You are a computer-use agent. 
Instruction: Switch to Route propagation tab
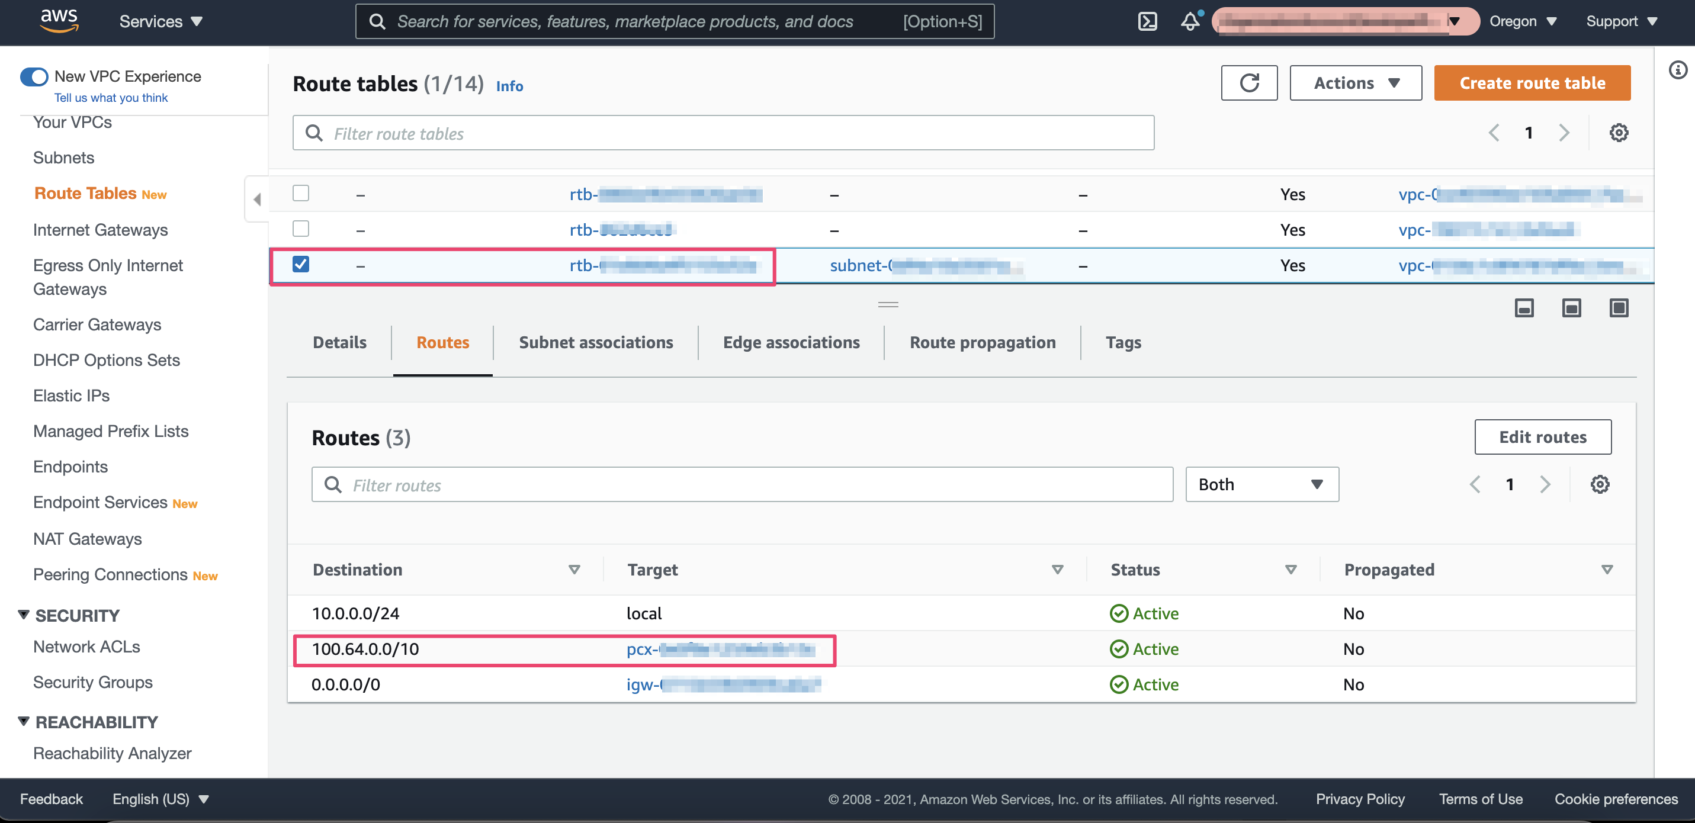(x=982, y=343)
